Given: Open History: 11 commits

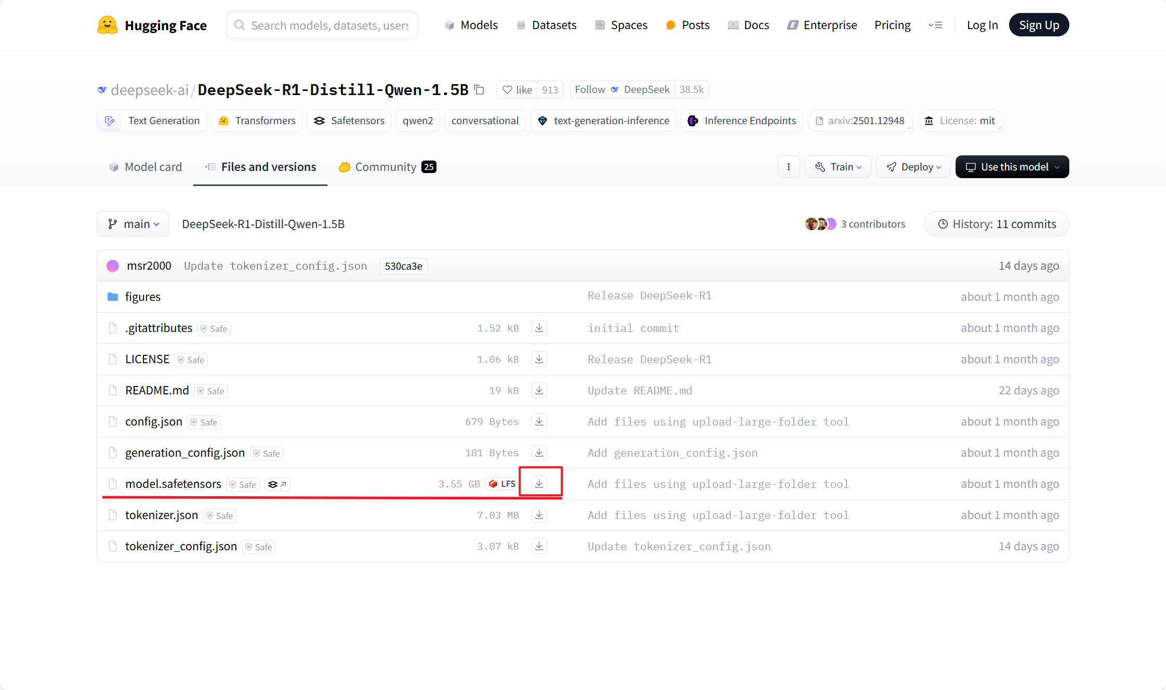Looking at the screenshot, I should coord(996,224).
